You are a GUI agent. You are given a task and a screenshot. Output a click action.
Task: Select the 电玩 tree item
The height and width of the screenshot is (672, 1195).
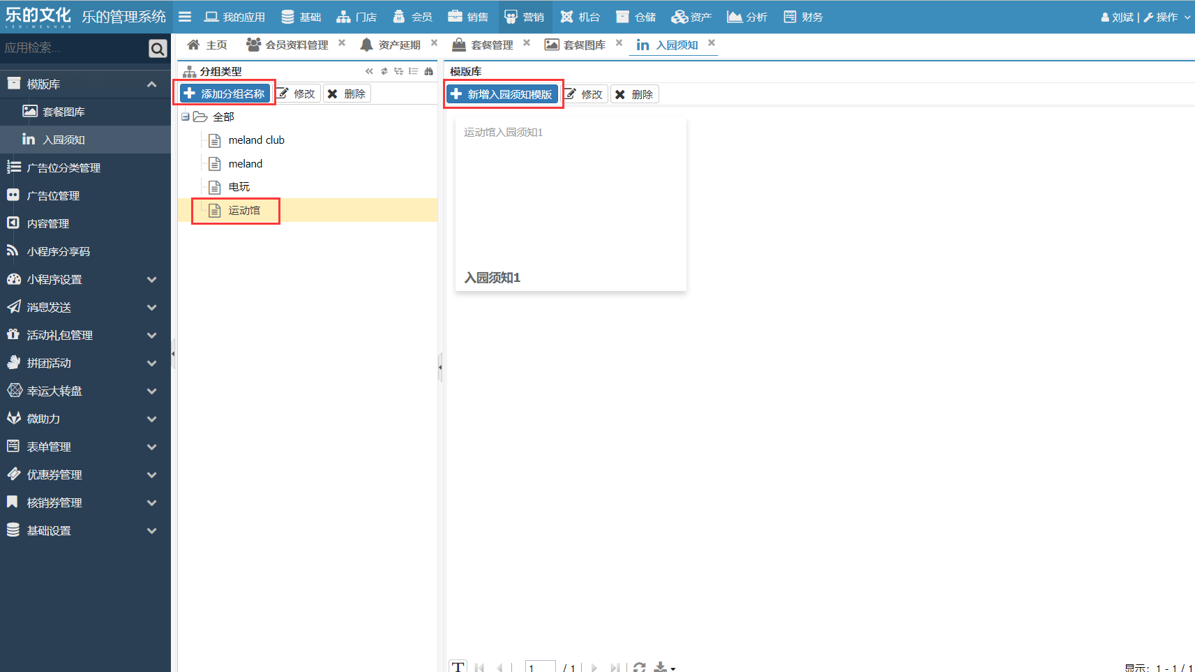tap(239, 187)
